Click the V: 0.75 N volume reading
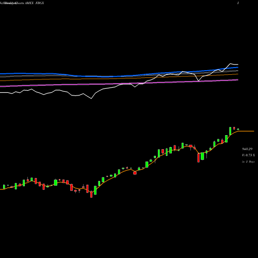This screenshot has width=258, height=258. (248, 155)
